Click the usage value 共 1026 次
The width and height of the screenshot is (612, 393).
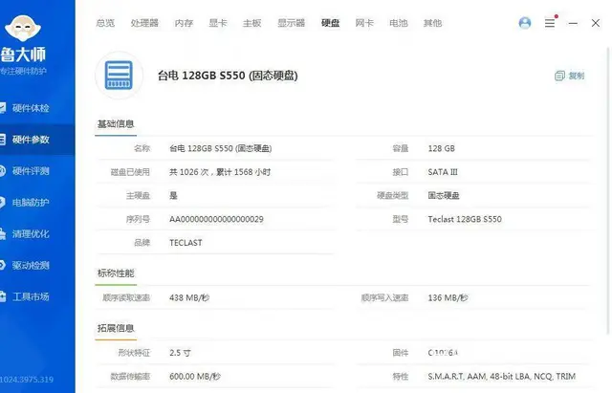189,172
